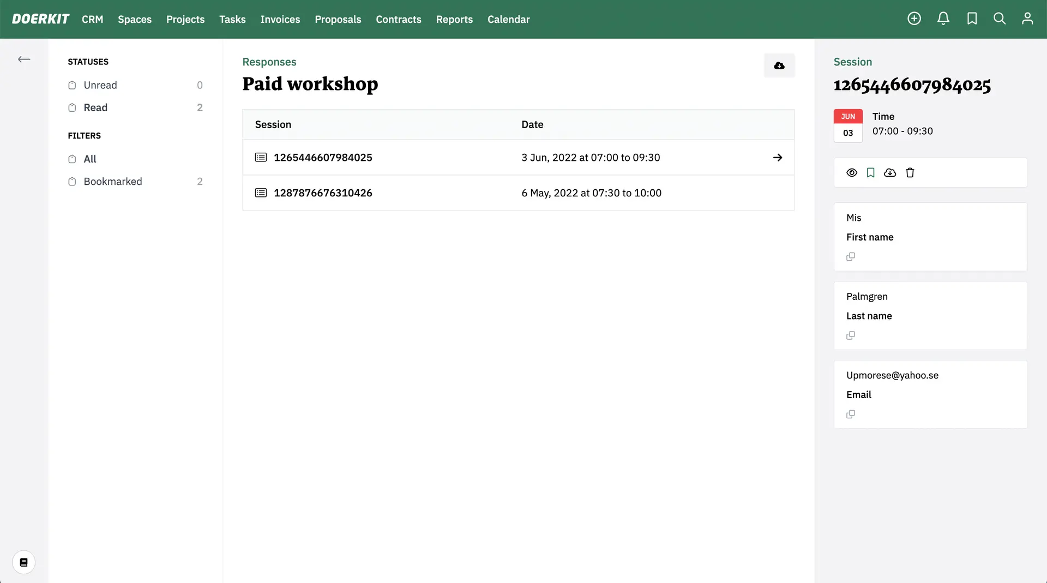The image size is (1047, 583).
Task: Copy the Last name value Palmgren
Action: (x=850, y=335)
